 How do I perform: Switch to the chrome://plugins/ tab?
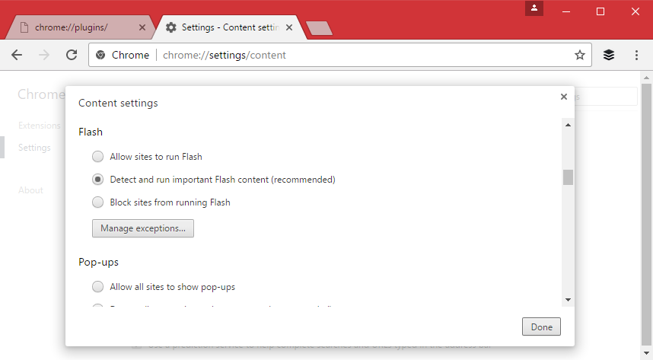point(79,27)
